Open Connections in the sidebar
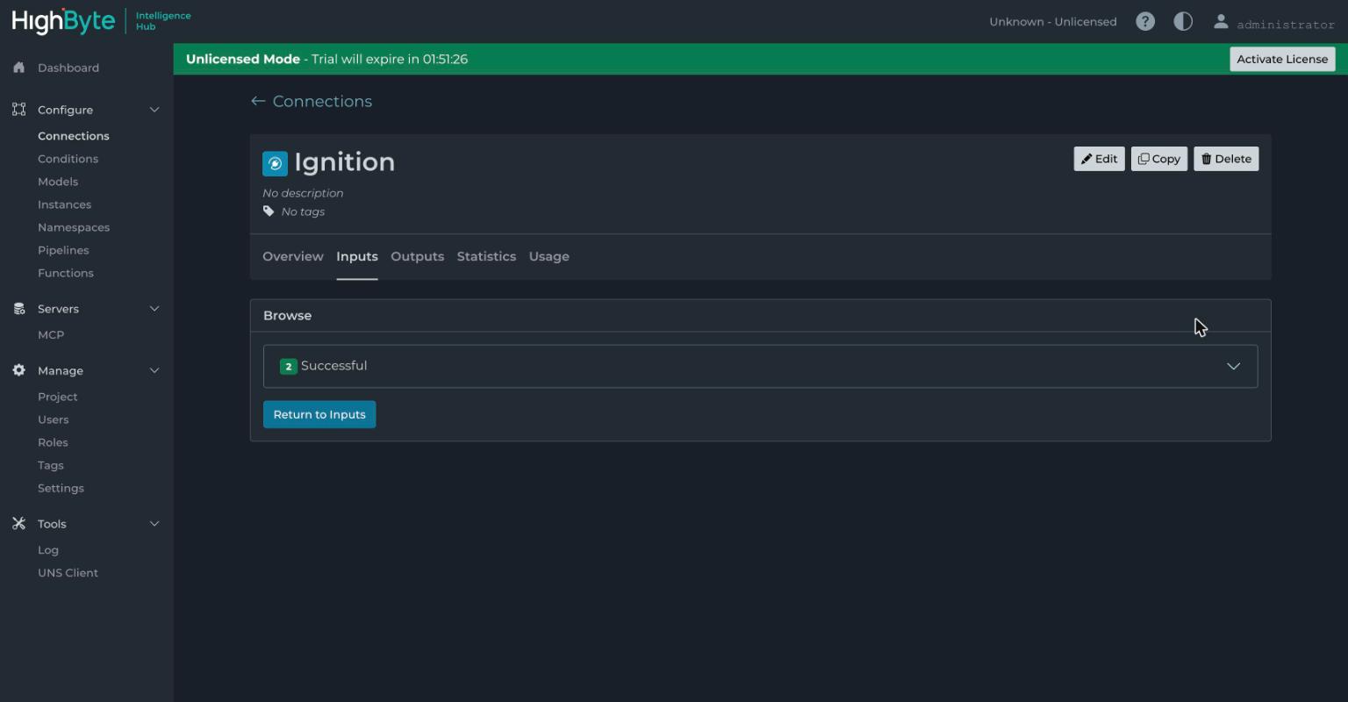1348x702 pixels. point(74,136)
